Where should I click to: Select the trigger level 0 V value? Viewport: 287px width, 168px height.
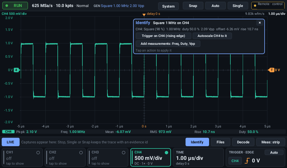[x=256, y=161]
